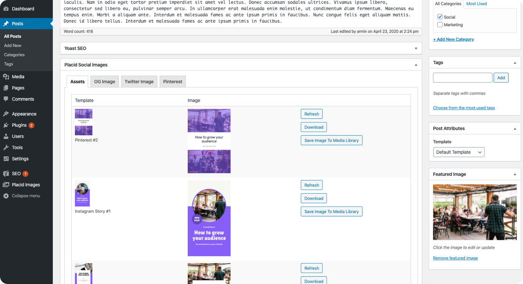Image resolution: width=523 pixels, height=284 pixels.
Task: Save Instagram Story #1 to Media Library
Action: tap(331, 212)
